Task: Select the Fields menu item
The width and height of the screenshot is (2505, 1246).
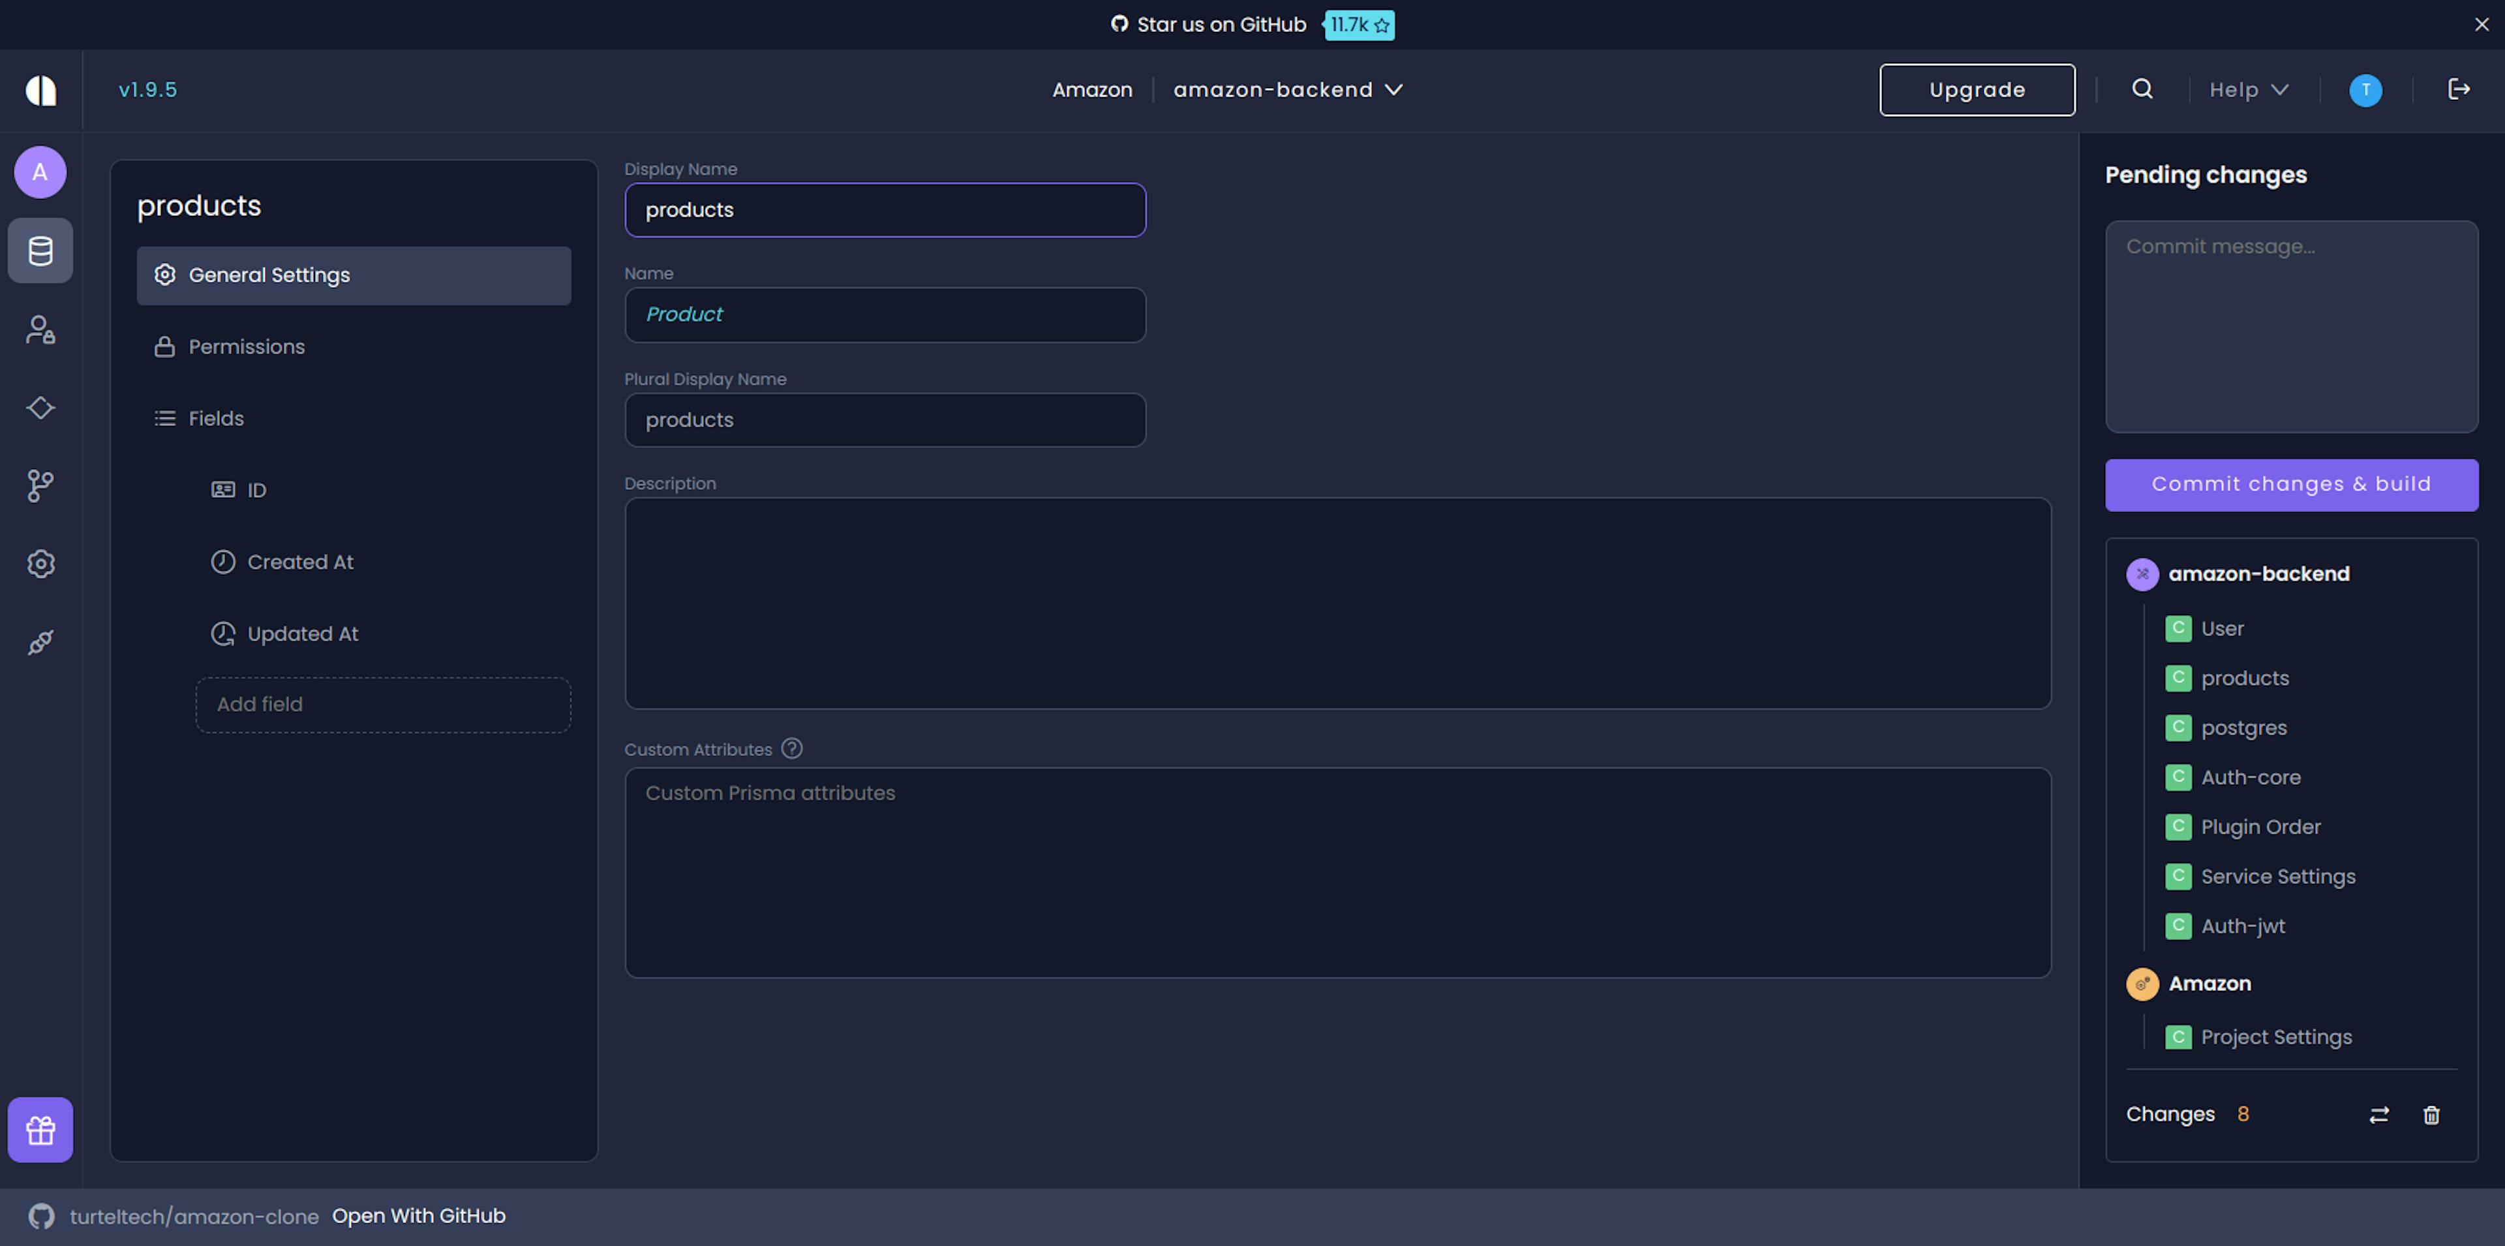Action: click(x=216, y=418)
